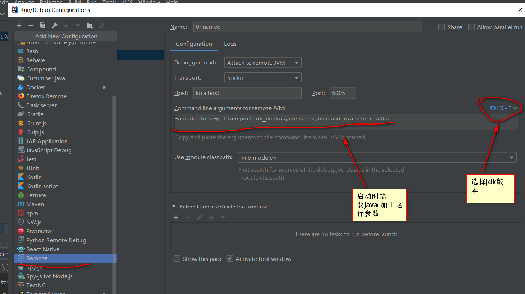
Task: Choose Gradle configuration type
Action: [65, 114]
